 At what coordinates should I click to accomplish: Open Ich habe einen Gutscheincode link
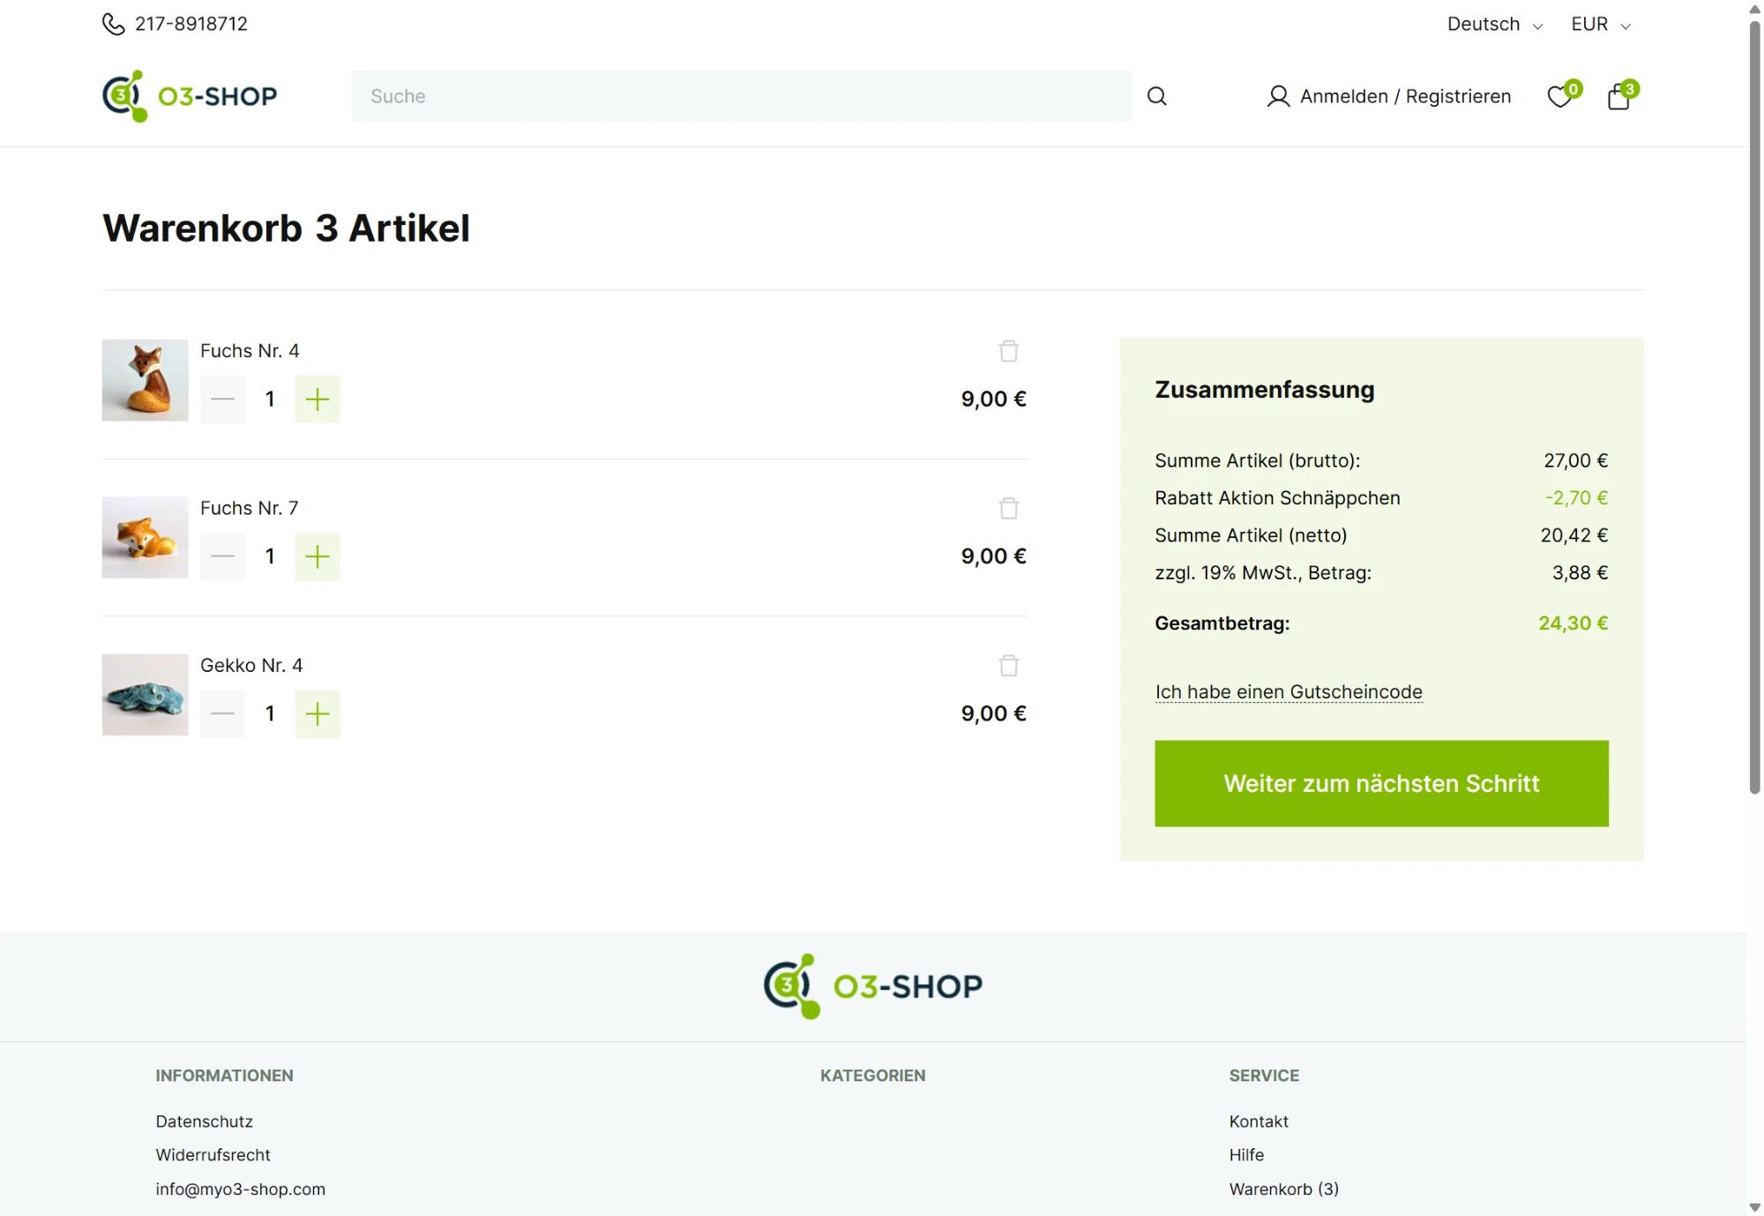tap(1289, 692)
